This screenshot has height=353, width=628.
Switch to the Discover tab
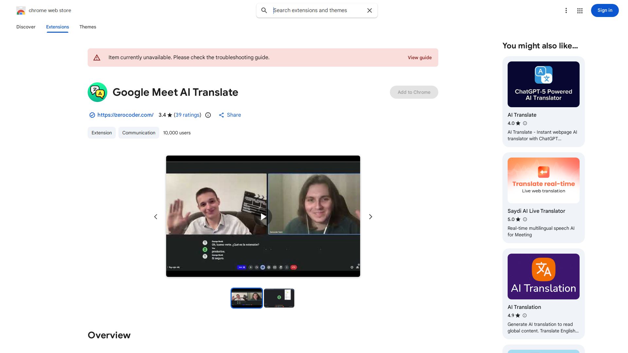(x=26, y=27)
